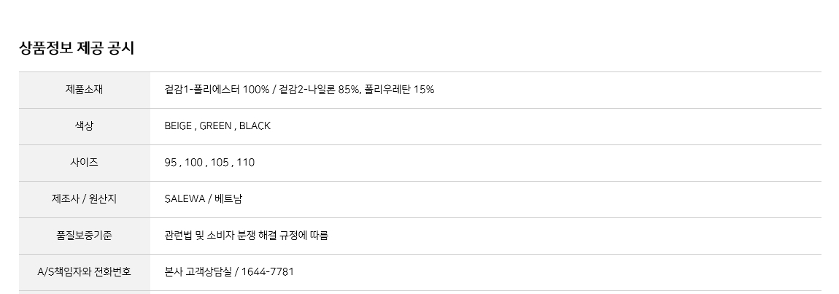Select the 제품소재 row label
Viewport: 839px width, 294px height.
[84, 90]
